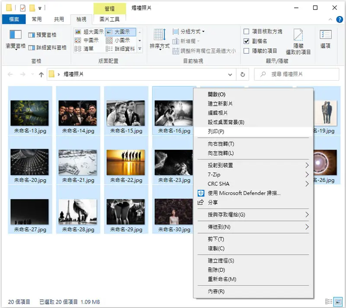Click the blue help question mark icon
Image resolution: width=346 pixels, height=308 pixels.
click(340, 19)
